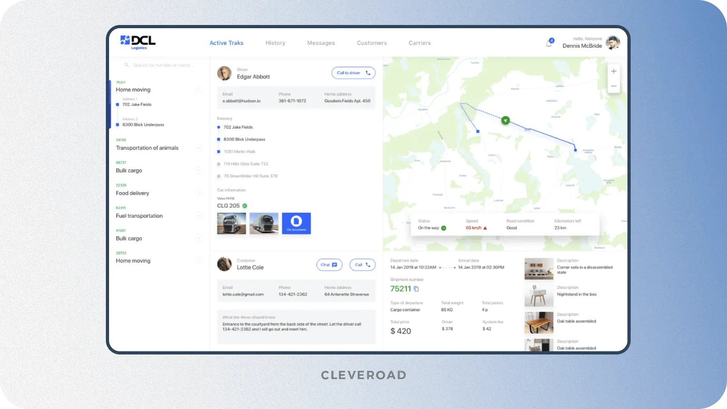Select Fuel transportation shipment

[139, 216]
